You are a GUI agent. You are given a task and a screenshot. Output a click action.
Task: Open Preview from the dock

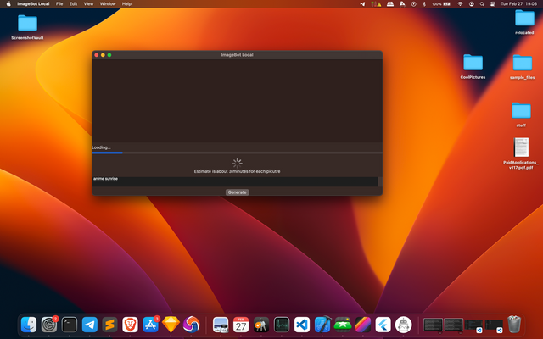221,325
